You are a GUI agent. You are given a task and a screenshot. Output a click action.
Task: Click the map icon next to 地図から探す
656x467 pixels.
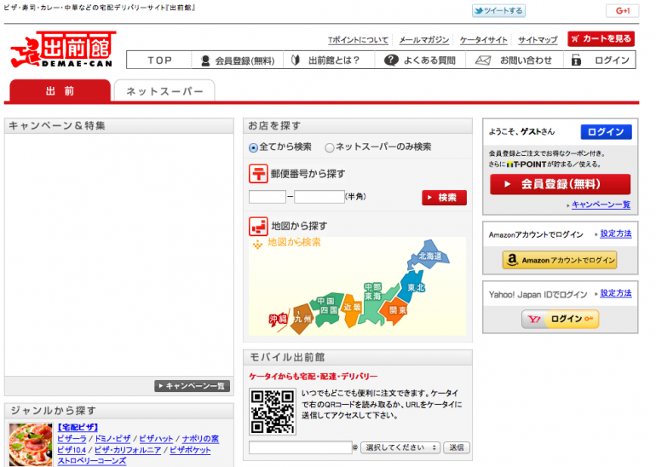[258, 227]
